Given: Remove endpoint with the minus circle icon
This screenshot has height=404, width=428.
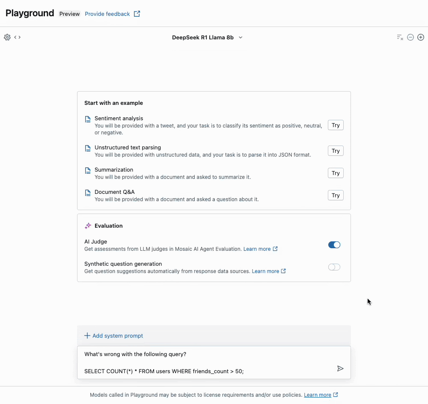Looking at the screenshot, I should (x=410, y=37).
